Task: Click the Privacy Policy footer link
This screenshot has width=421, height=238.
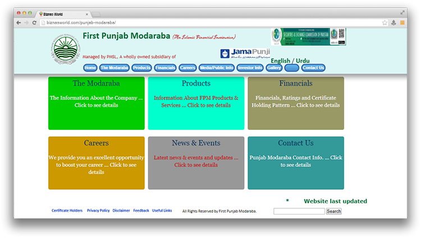Action: pyautogui.click(x=98, y=211)
